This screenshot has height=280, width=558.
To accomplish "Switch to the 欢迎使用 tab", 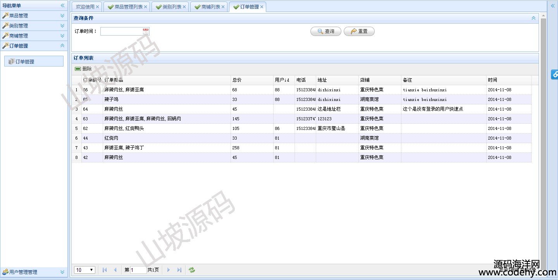I will point(85,7).
